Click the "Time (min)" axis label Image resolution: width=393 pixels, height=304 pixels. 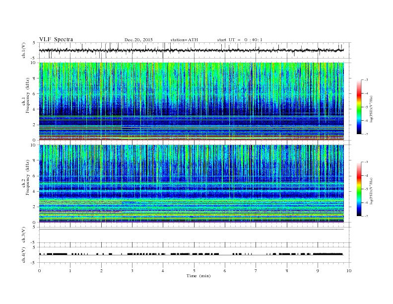pyautogui.click(x=198, y=276)
